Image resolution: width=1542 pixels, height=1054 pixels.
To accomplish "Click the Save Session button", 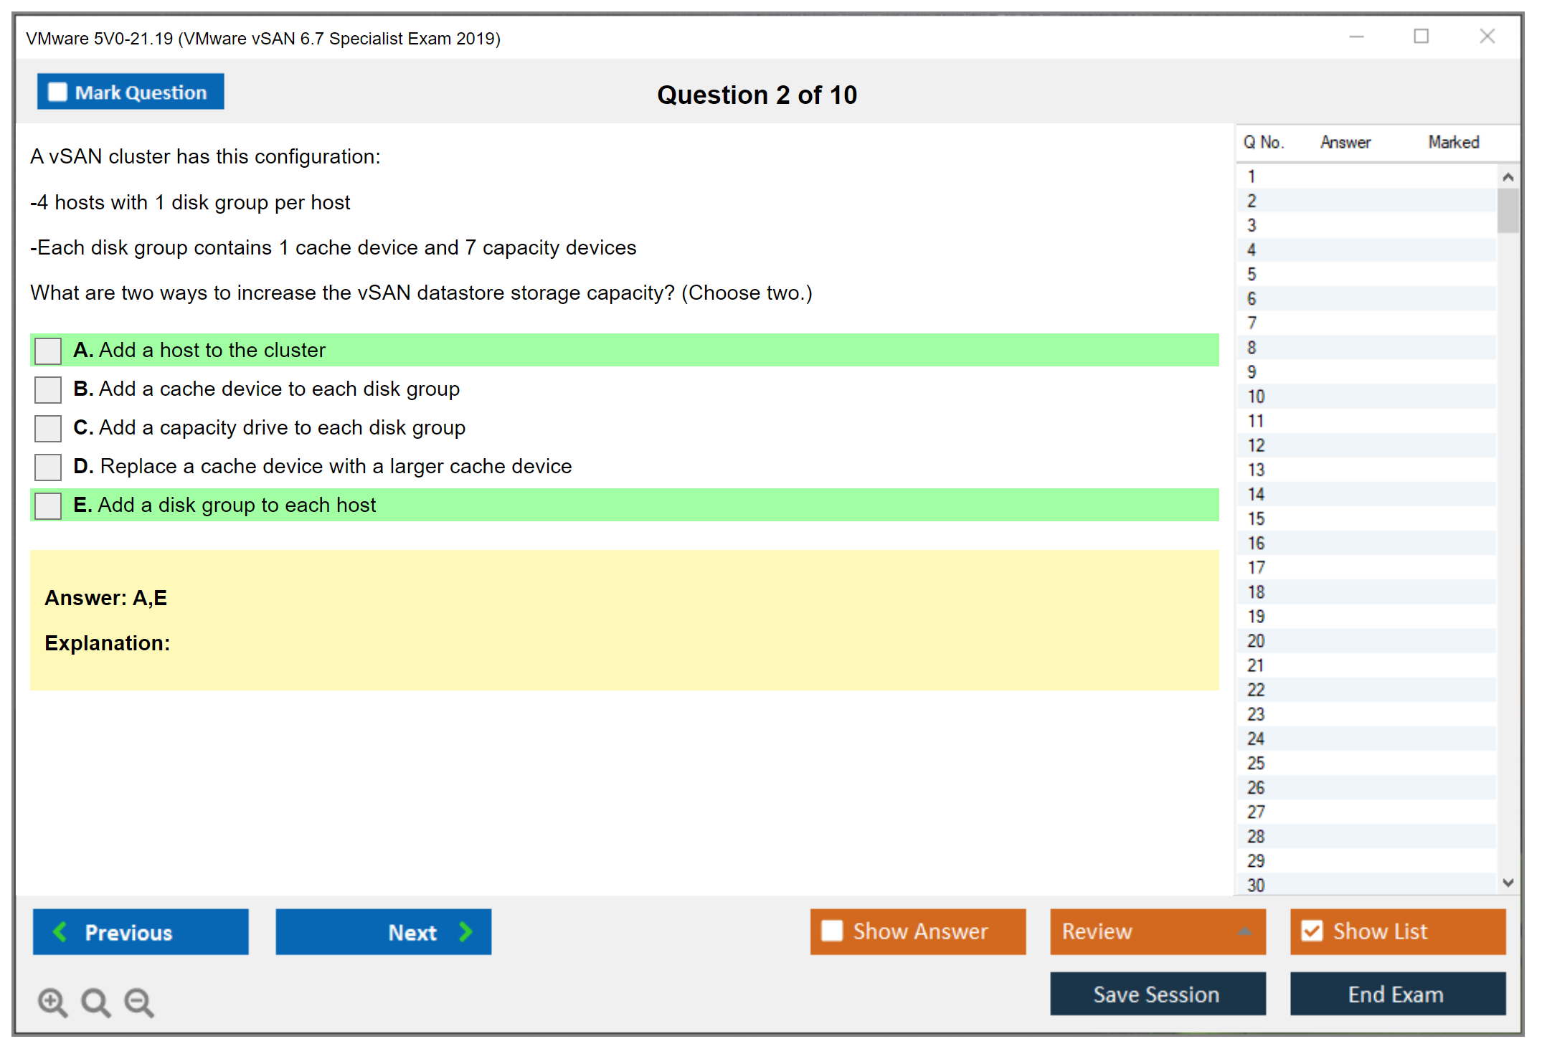I will coord(1157,994).
